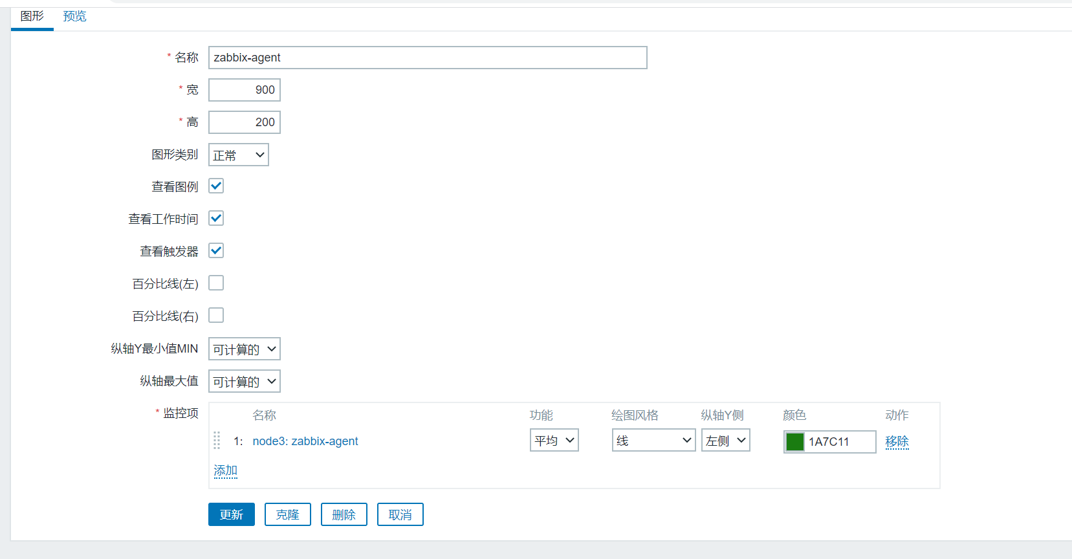Grab the drag handle for item row 1

pos(217,441)
